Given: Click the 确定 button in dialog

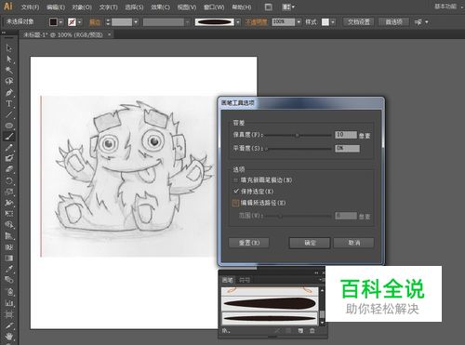Looking at the screenshot, I should 310,243.
